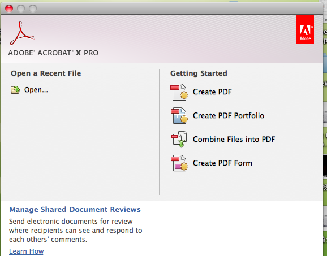Select the Combine Files into PDF label
Viewport: 327px width, 256px height.
pos(234,140)
